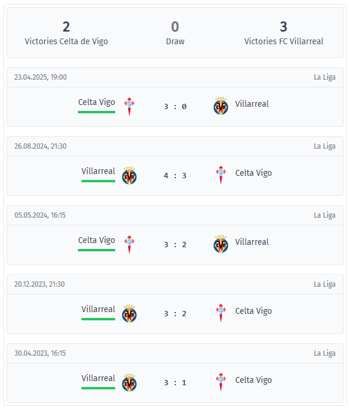Viewport: 349px width, 410px height.
Task: Click the Victories Celta de Vigo count
Action: coord(66,27)
